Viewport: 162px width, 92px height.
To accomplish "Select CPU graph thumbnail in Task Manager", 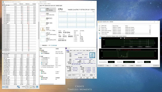I will pyautogui.click(x=43, y=10).
